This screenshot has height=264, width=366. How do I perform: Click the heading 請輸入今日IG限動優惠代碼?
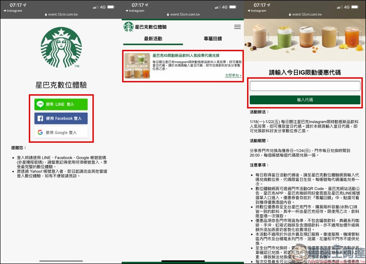[x=305, y=73]
